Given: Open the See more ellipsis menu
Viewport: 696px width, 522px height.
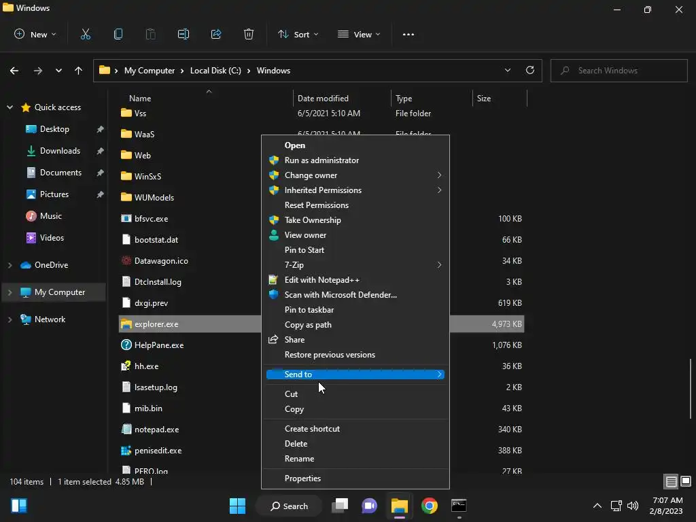Looking at the screenshot, I should (408, 34).
